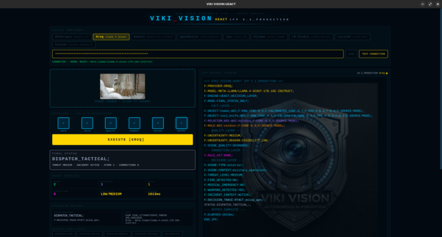Image resolution: width=442 pixels, height=237 pixels.
Task: Click the END_JFP; output line
Action: point(211,220)
